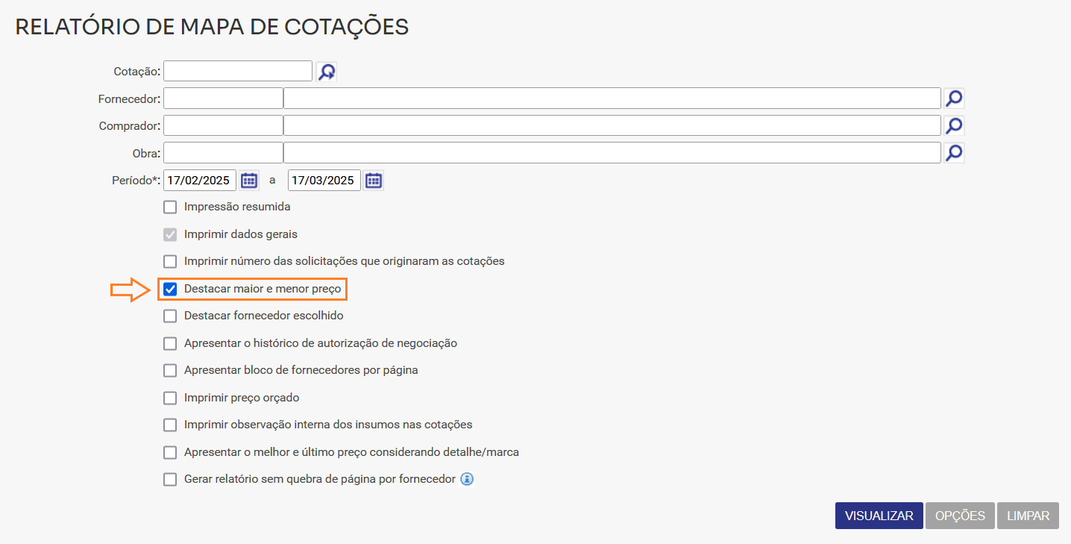Uncheck 'Destacar maior e menor preço'
Viewport: 1071px width, 544px height.
(x=170, y=289)
